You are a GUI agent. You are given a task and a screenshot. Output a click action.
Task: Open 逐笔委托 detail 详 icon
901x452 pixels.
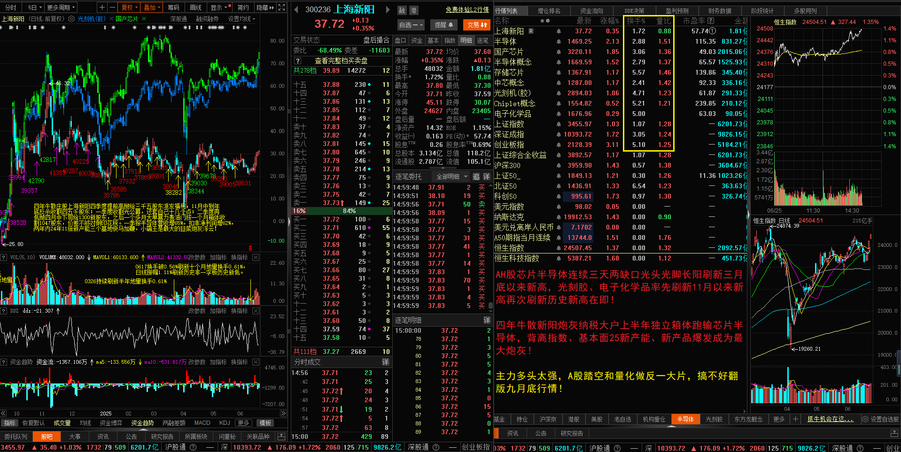[487, 177]
